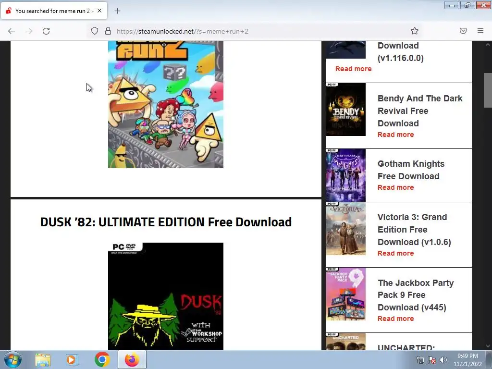Click Read more for Gotham Knights
The image size is (492, 369).
click(396, 187)
